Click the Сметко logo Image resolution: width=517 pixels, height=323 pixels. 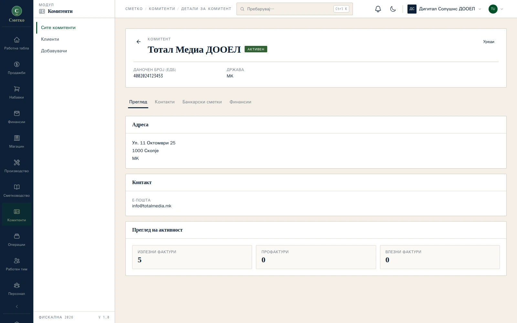[x=16, y=14]
